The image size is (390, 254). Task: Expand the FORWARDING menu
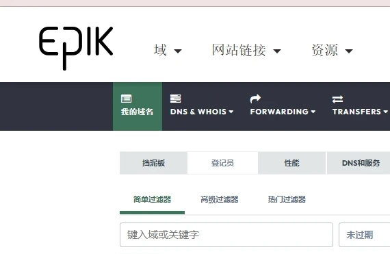tap(283, 112)
